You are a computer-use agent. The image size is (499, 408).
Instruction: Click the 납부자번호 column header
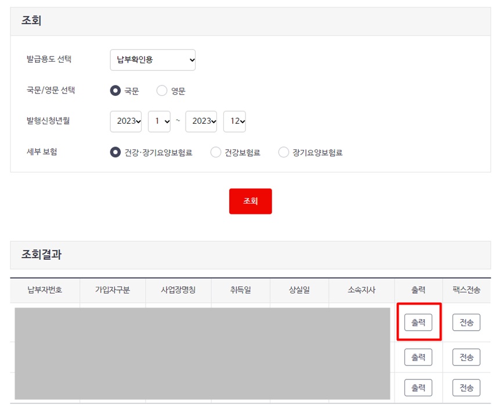pyautogui.click(x=44, y=291)
